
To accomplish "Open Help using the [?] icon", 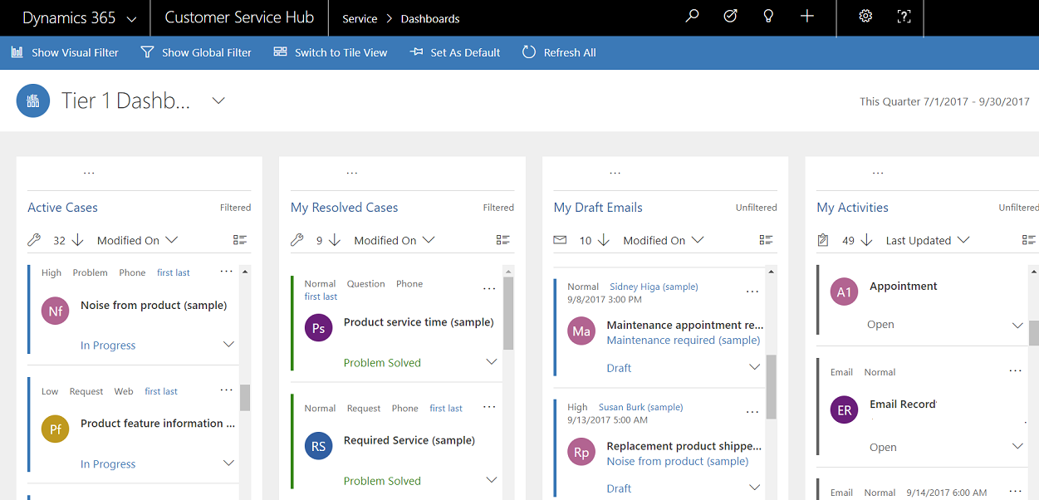I will [904, 16].
